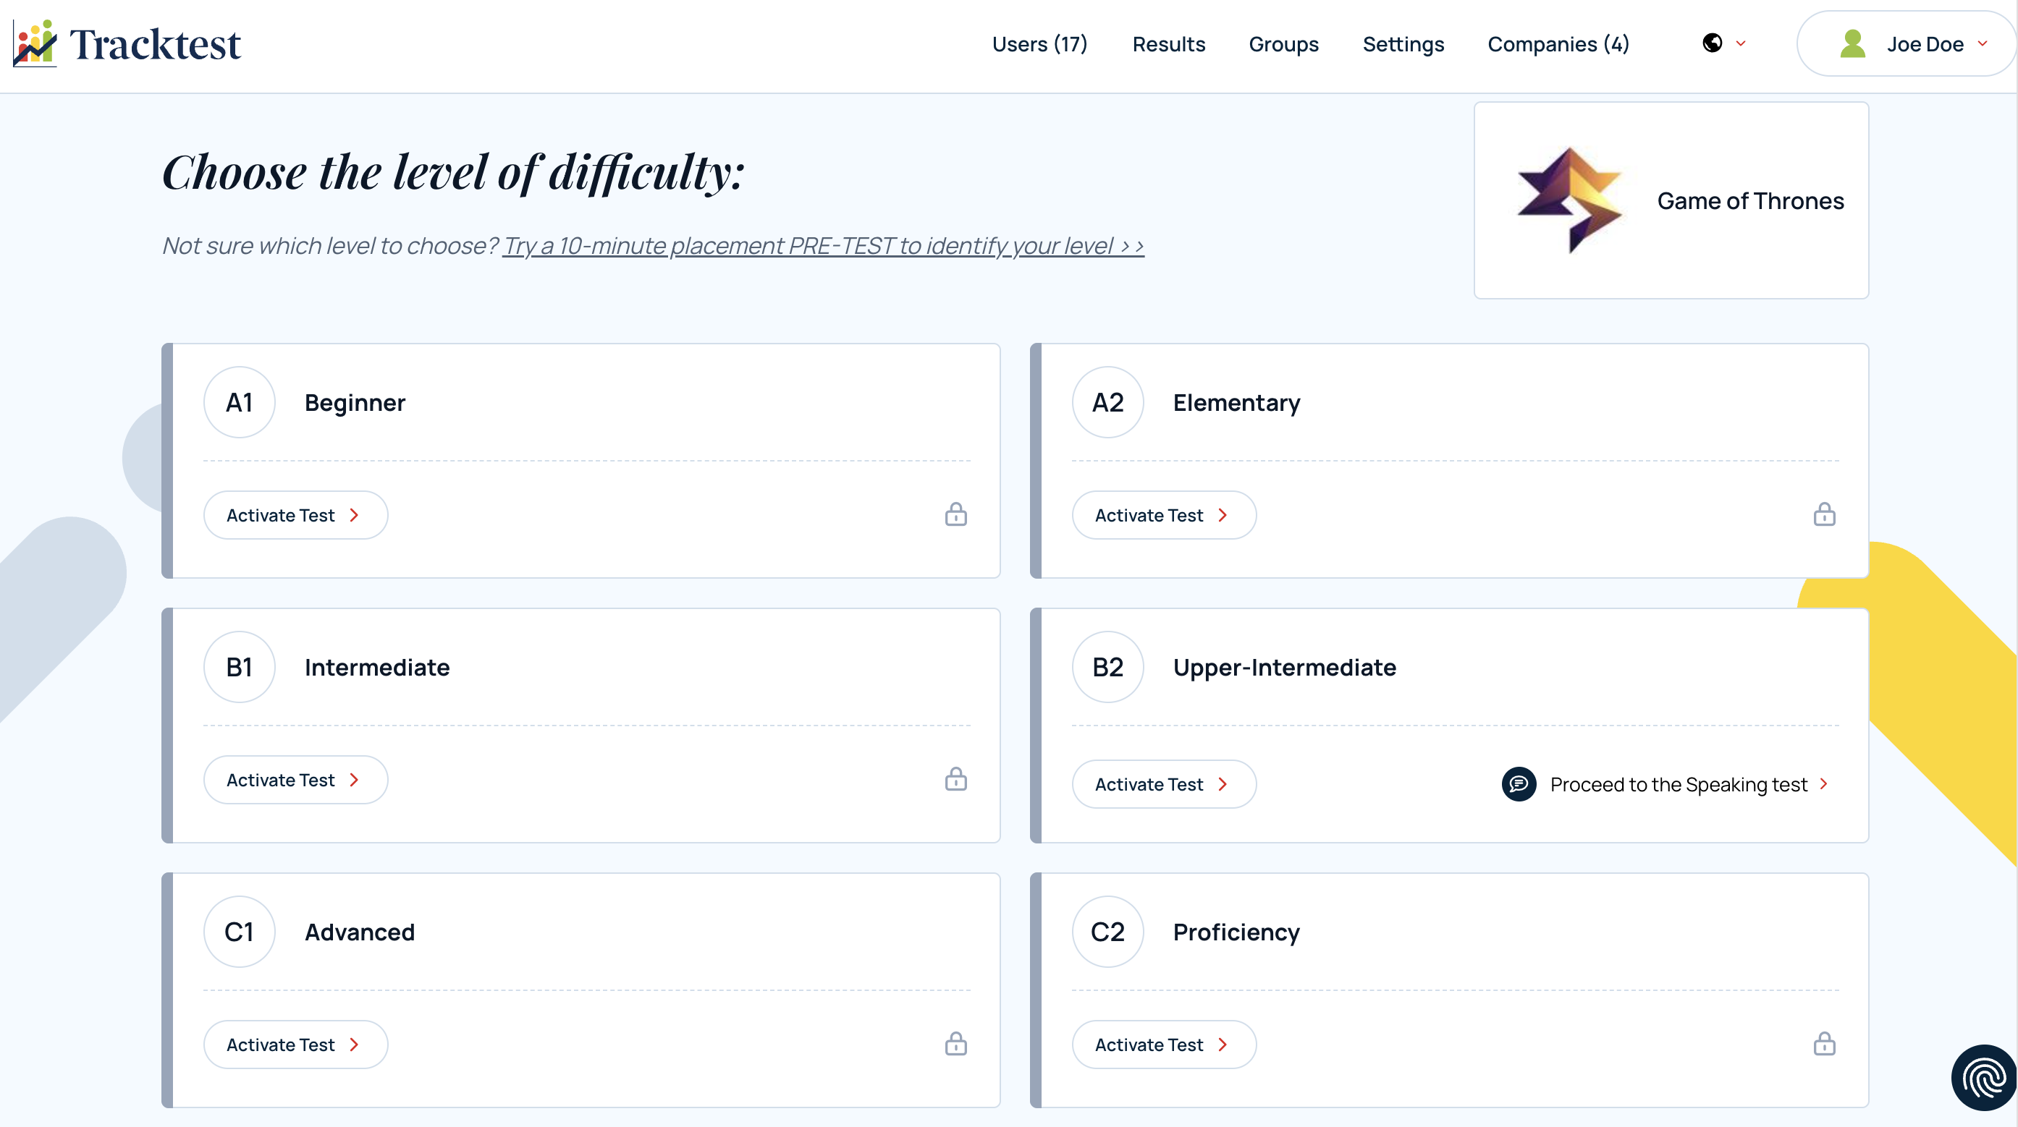The width and height of the screenshot is (2018, 1127).
Task: Open the 10-minute placement PRE-TEST link
Action: [822, 245]
